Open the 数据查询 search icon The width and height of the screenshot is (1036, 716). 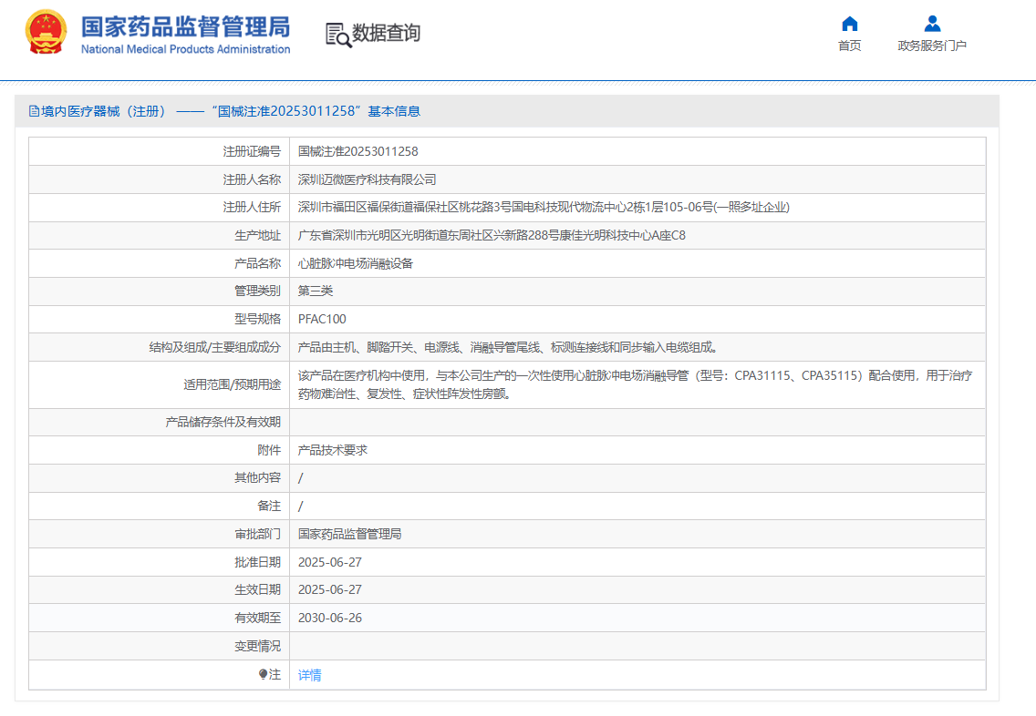[x=338, y=35]
